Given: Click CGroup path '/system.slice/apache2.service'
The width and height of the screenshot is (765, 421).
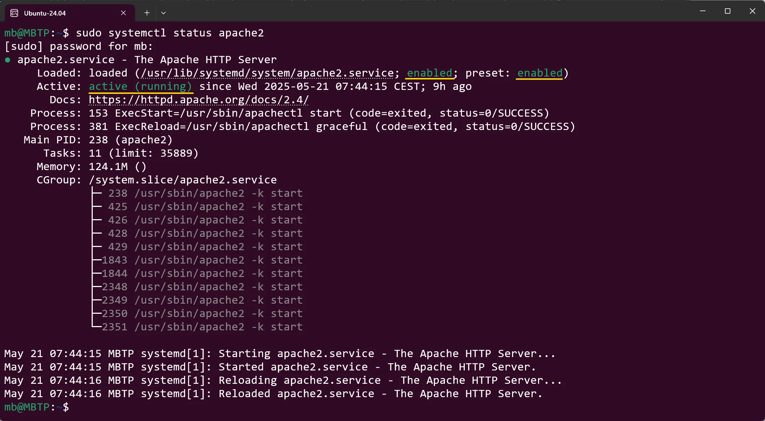Looking at the screenshot, I should (183, 180).
